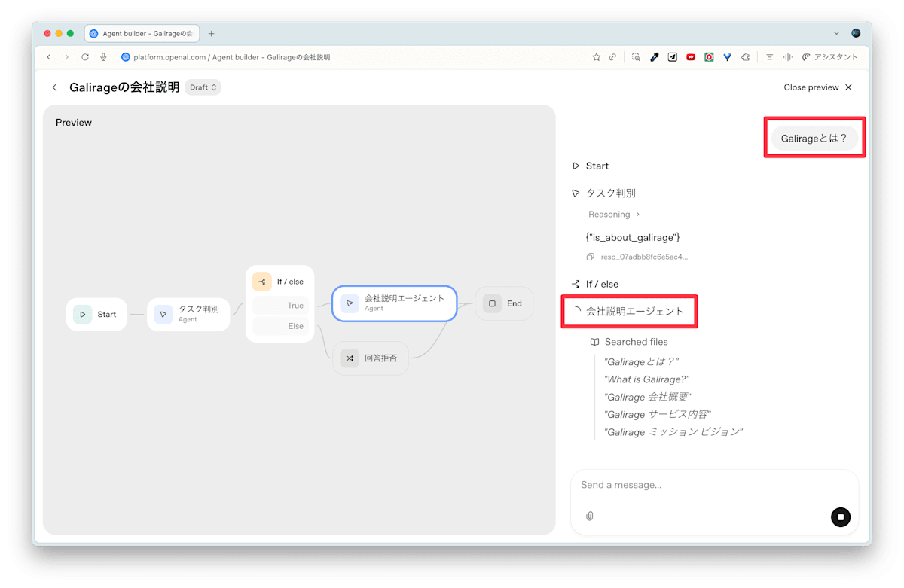Image resolution: width=904 pixels, height=588 pixels.
Task: Stop the response with the stop button
Action: point(841,517)
